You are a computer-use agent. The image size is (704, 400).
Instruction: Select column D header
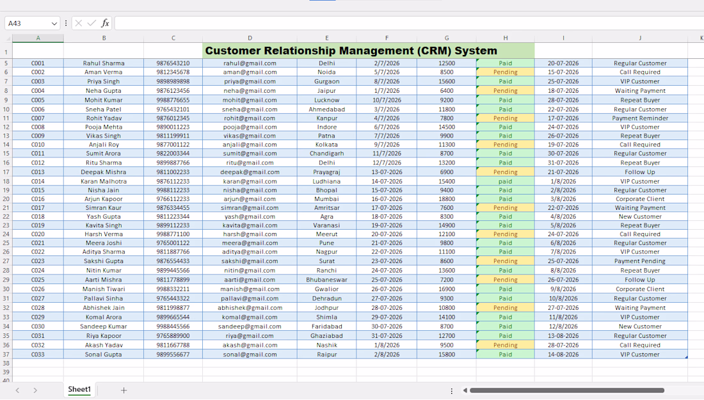point(250,38)
